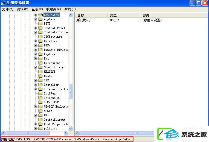The height and width of the screenshot is (142, 209).
Task: Click the 名称 column header
Action: pyautogui.click(x=81, y=15)
